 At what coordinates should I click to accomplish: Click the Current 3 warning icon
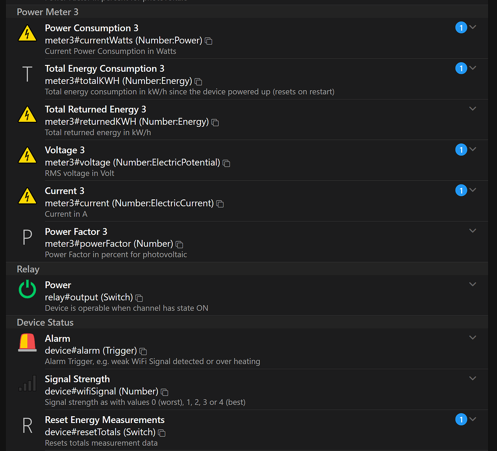(x=27, y=196)
